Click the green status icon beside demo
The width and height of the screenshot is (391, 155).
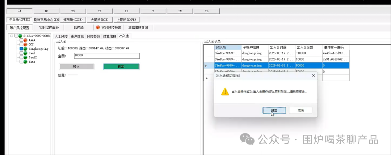coord(26,62)
